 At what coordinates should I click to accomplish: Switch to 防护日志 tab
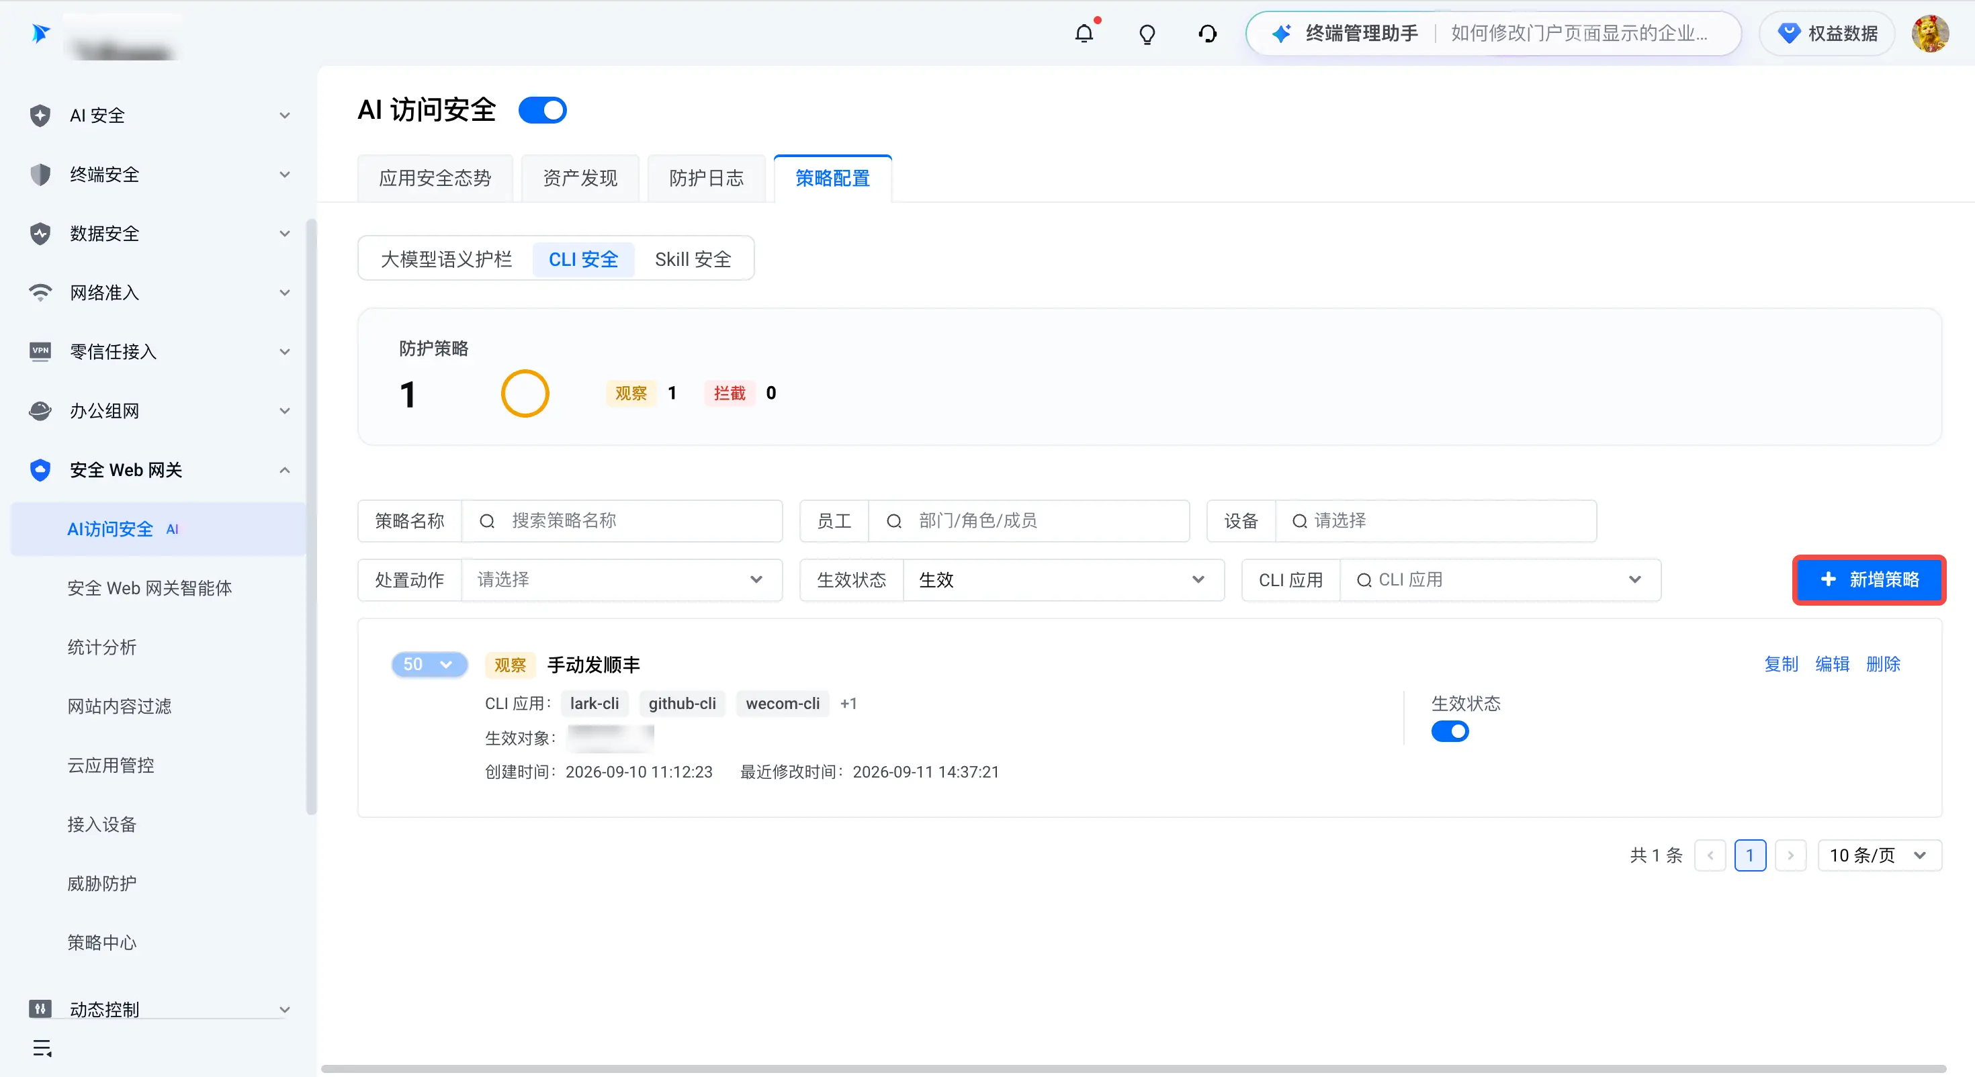pos(706,178)
